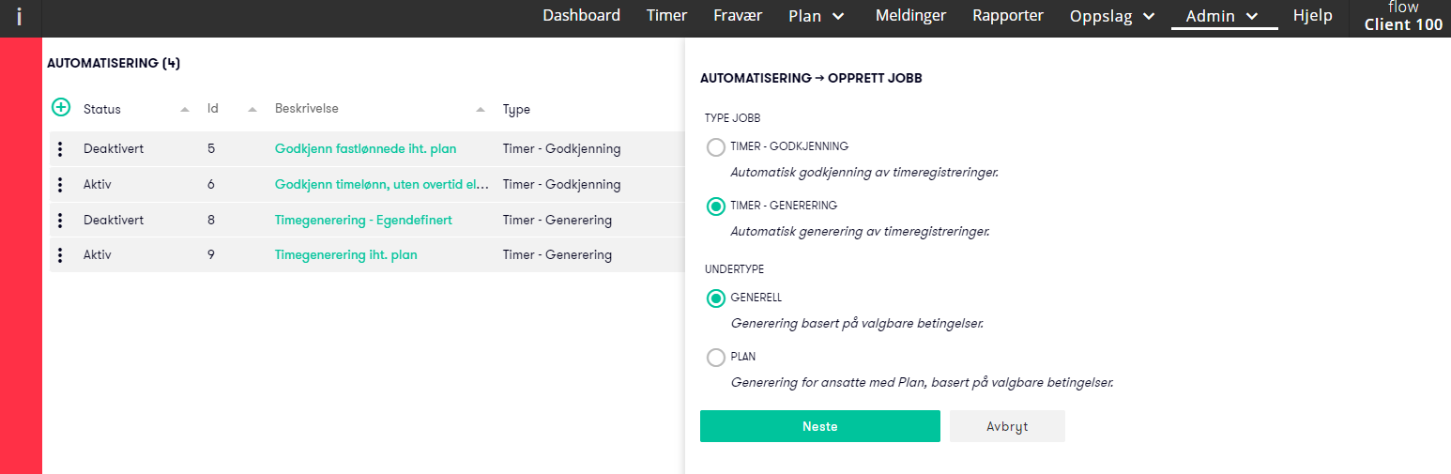Select the Timer - Generering radio button
The width and height of the screenshot is (1451, 474).
[715, 206]
